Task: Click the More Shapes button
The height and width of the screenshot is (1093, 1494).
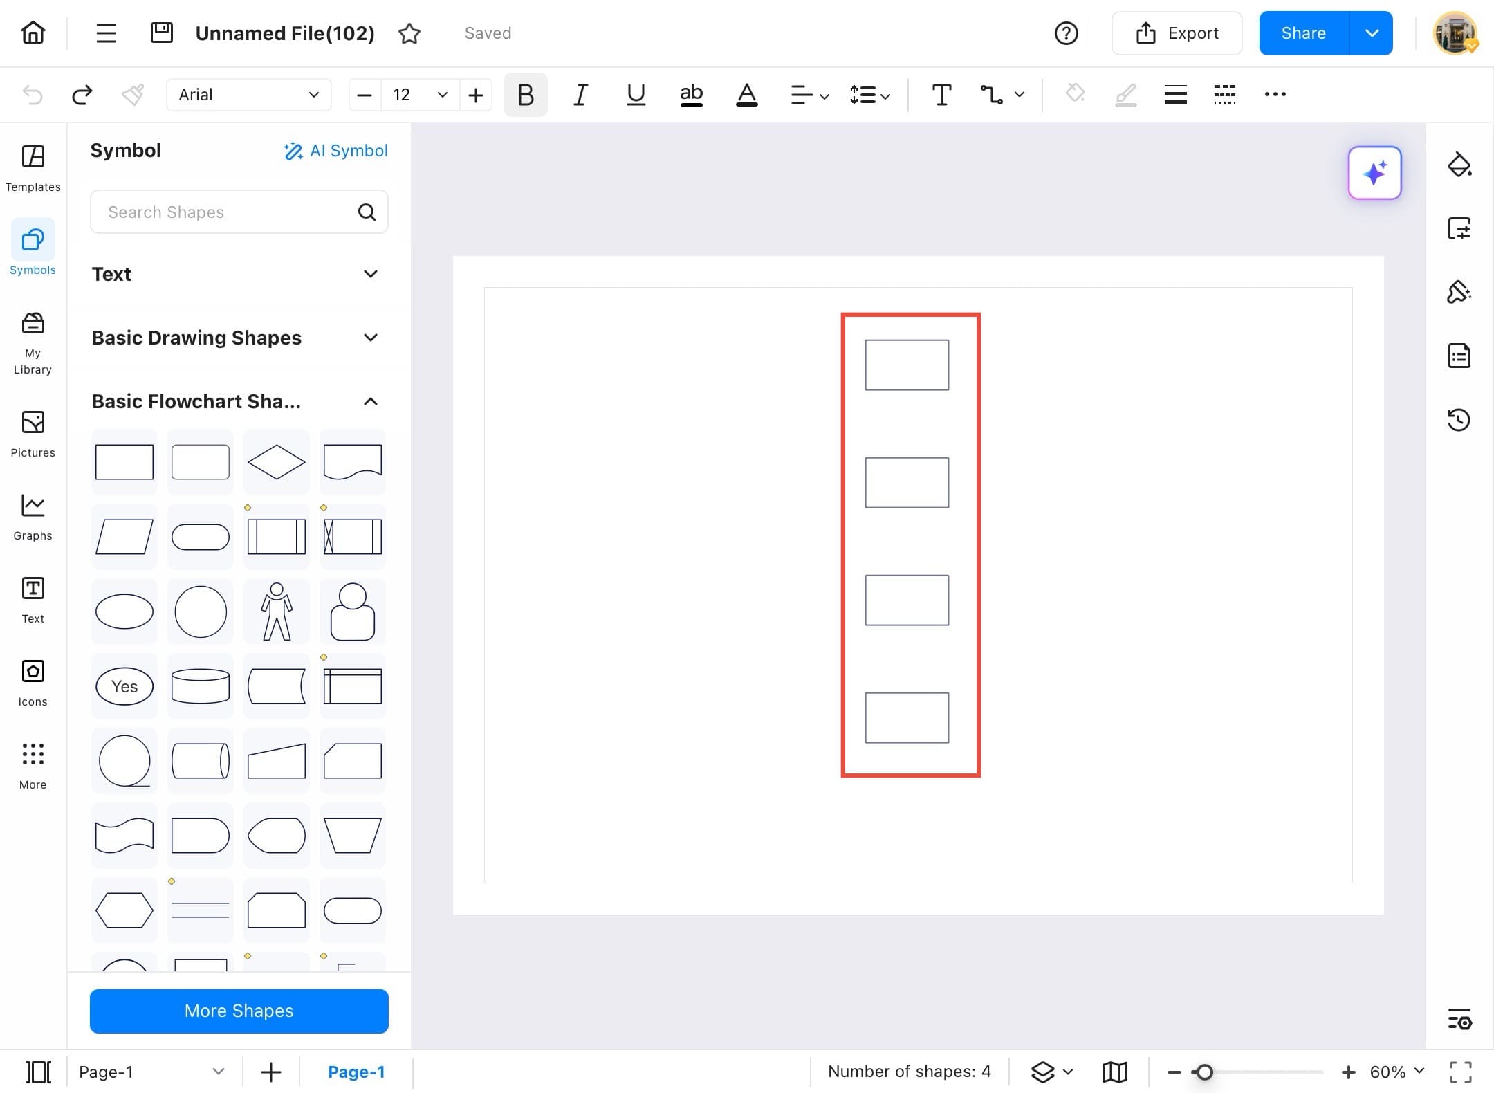Action: click(239, 1011)
